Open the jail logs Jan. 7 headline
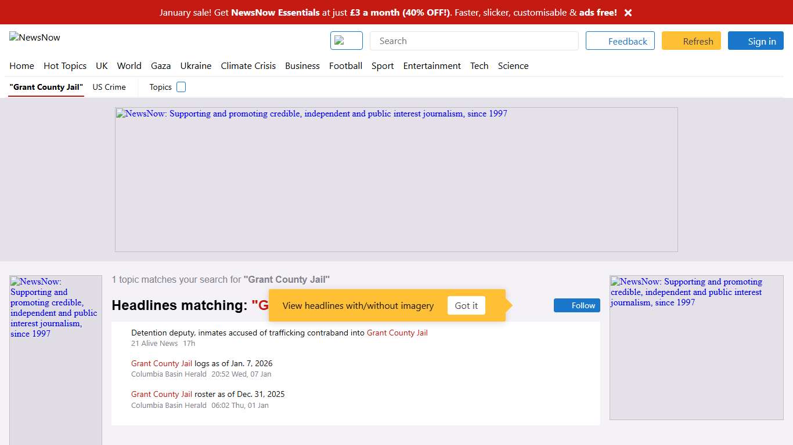Screen dimensions: 793x445 tap(201, 363)
